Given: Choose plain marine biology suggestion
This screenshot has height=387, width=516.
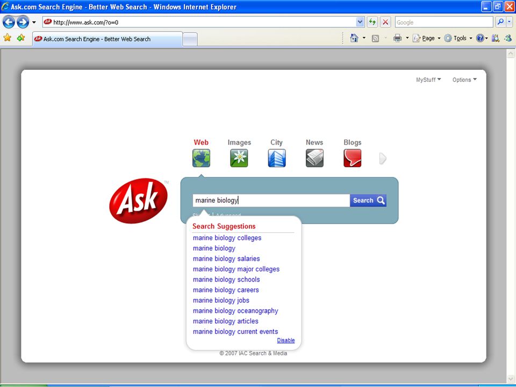Looking at the screenshot, I should coord(214,248).
